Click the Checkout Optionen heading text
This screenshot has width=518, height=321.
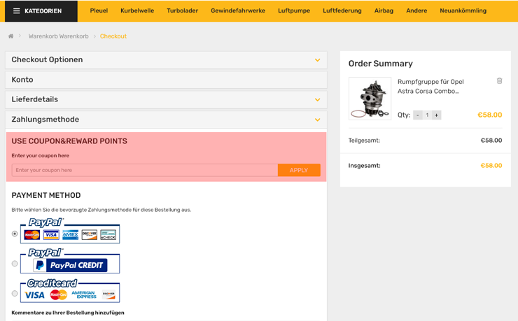click(47, 59)
